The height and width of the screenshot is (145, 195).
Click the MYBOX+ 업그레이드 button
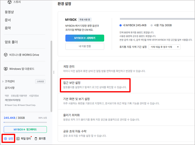(x=25, y=129)
